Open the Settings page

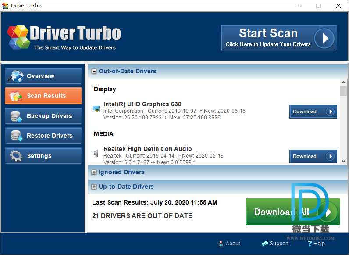click(43, 156)
